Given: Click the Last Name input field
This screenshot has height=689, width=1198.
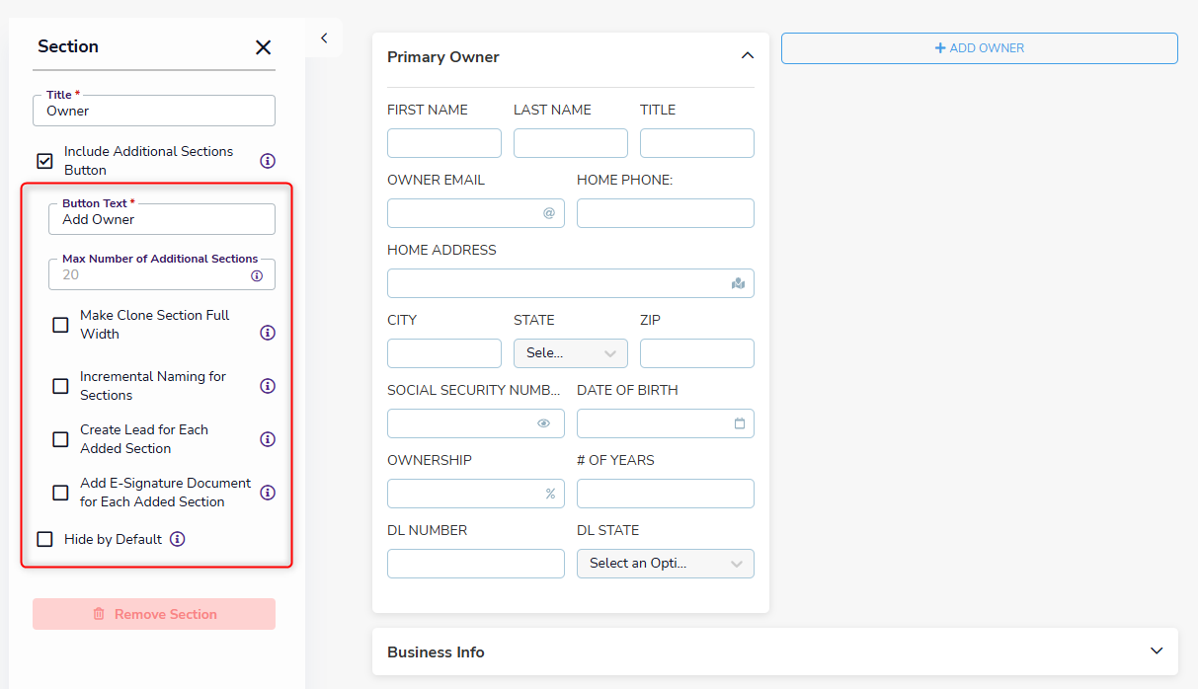Looking at the screenshot, I should click(x=571, y=143).
